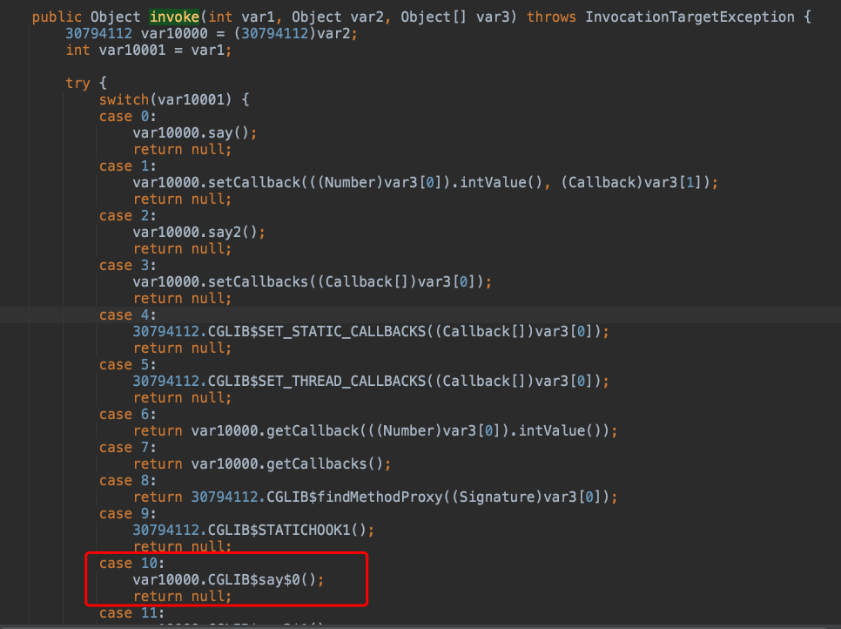Click the case 2: label

pyautogui.click(x=128, y=216)
